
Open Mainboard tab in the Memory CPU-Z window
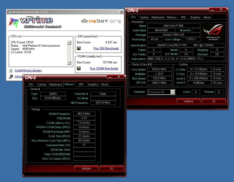click(x=55, y=84)
